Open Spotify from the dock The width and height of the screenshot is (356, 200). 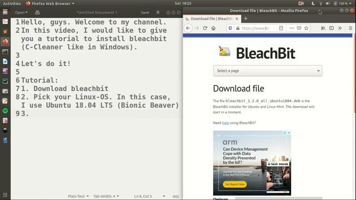[5, 111]
